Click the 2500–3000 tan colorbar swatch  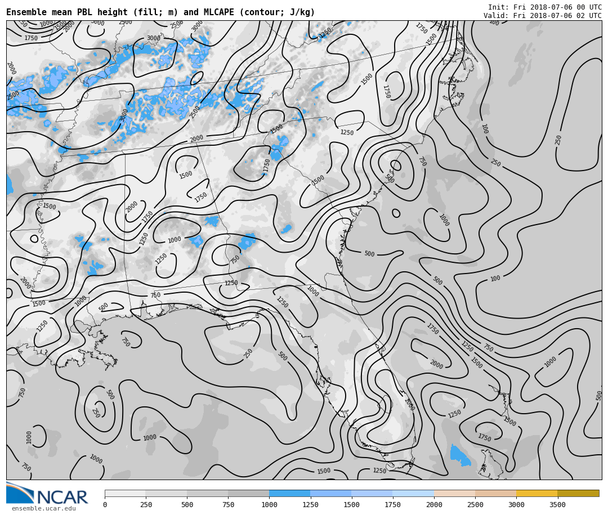pos(495,493)
